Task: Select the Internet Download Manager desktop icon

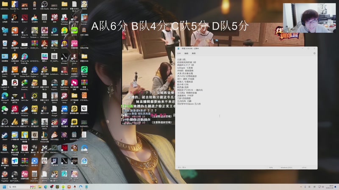Action: click(x=25, y=85)
